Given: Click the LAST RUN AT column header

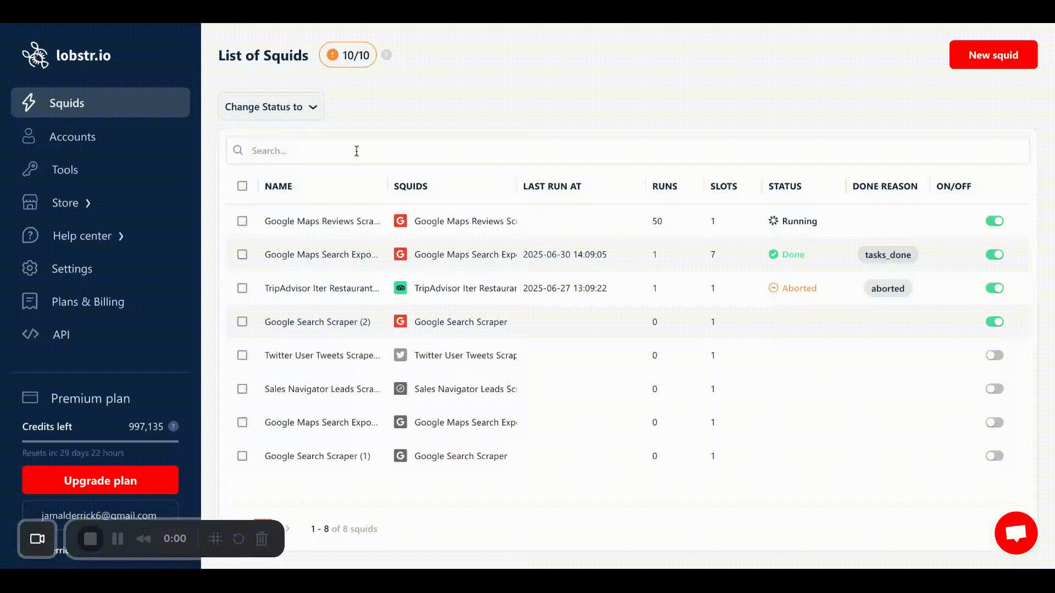Looking at the screenshot, I should 552,186.
